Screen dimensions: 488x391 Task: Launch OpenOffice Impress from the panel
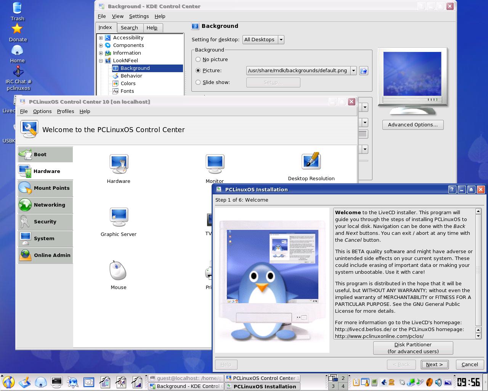pos(121,382)
